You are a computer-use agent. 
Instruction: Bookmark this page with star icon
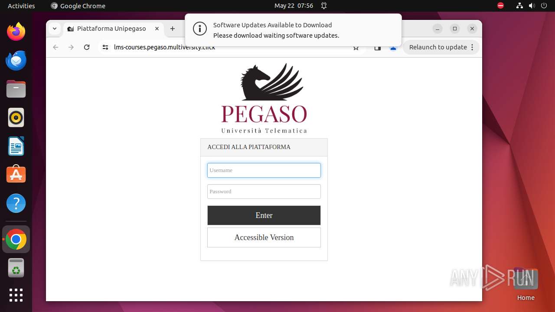point(356,48)
